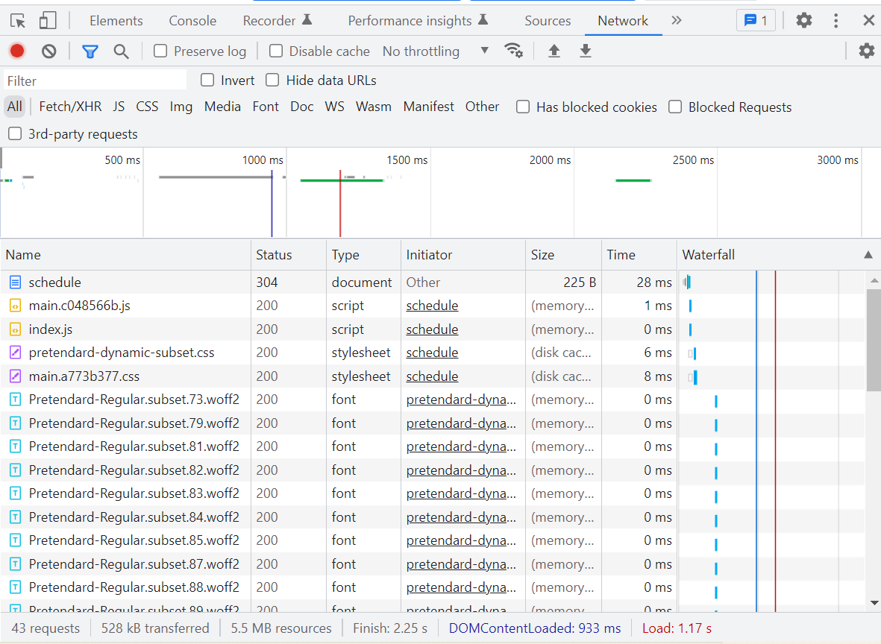Click the main.c048566b.js script icon
Image resolution: width=881 pixels, height=644 pixels.
point(15,306)
